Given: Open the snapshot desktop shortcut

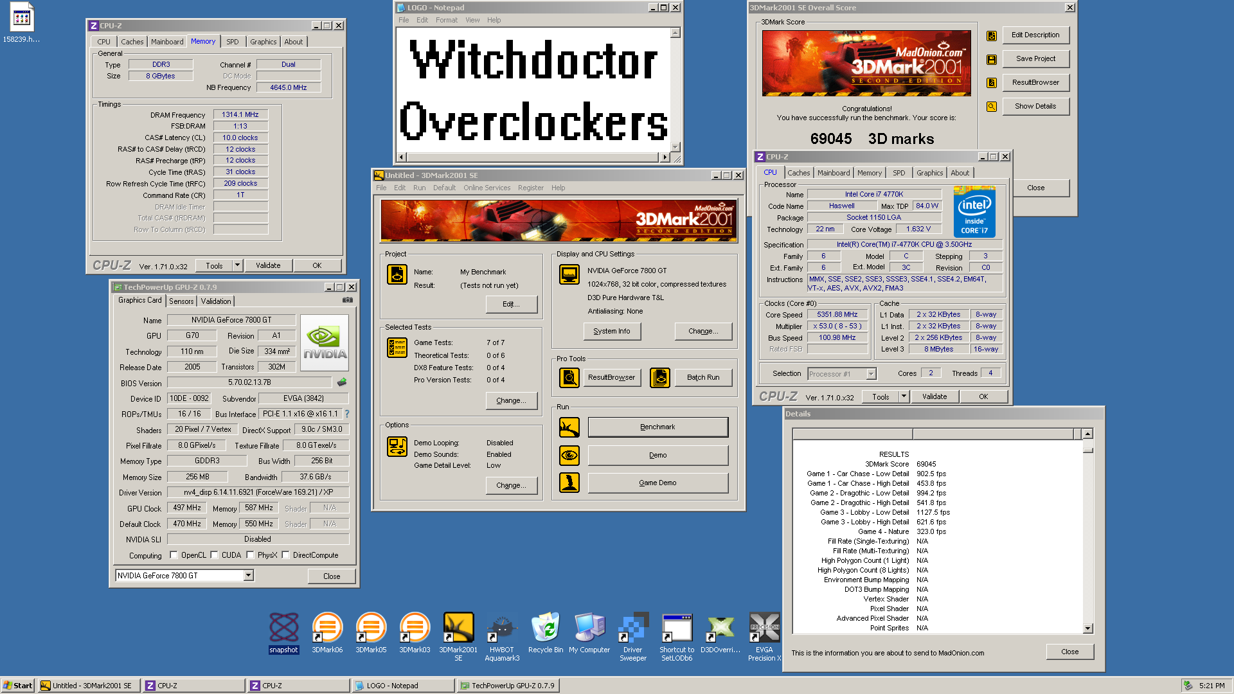Looking at the screenshot, I should (x=283, y=632).
